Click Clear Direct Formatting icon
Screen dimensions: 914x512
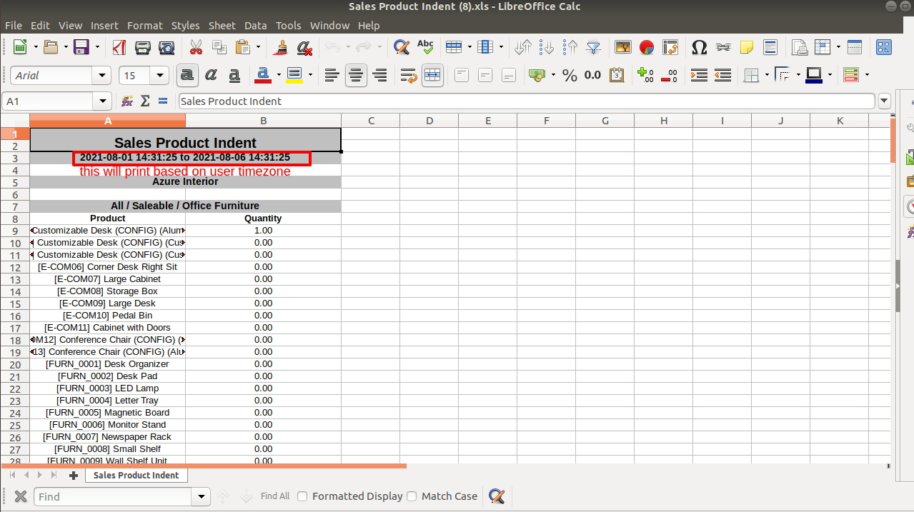(304, 48)
